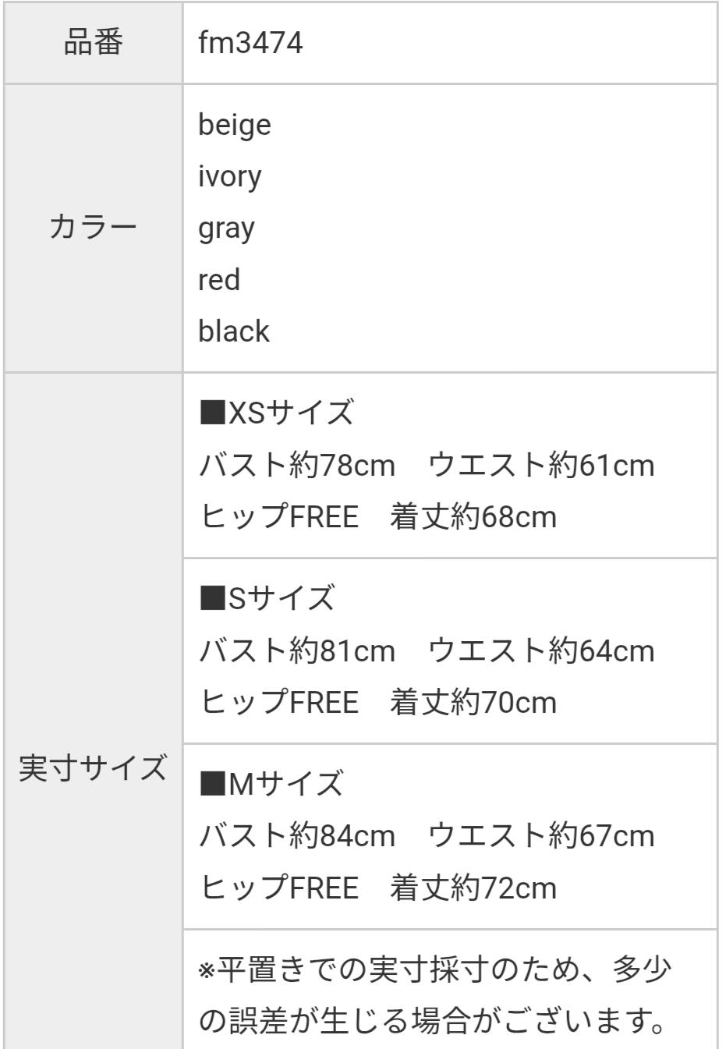Click the バスト約78cm measurement
The width and height of the screenshot is (726, 1049).
[x=297, y=465]
